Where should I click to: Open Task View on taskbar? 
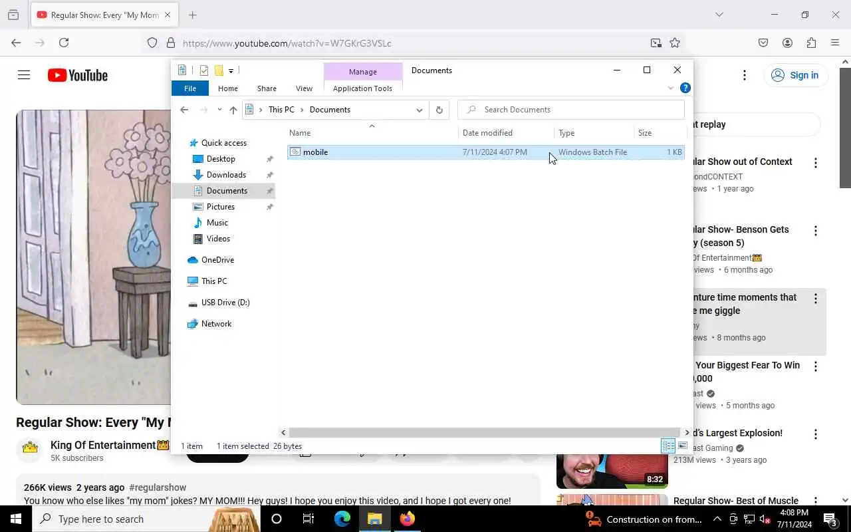[308, 519]
